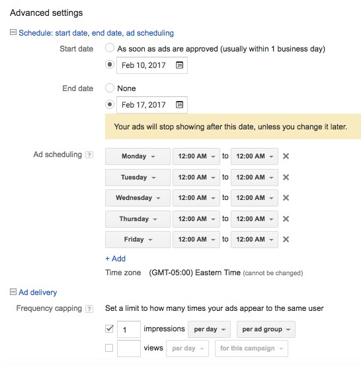Select the 'As soon as ads are approved' option
361x367 pixels.
click(x=110, y=48)
